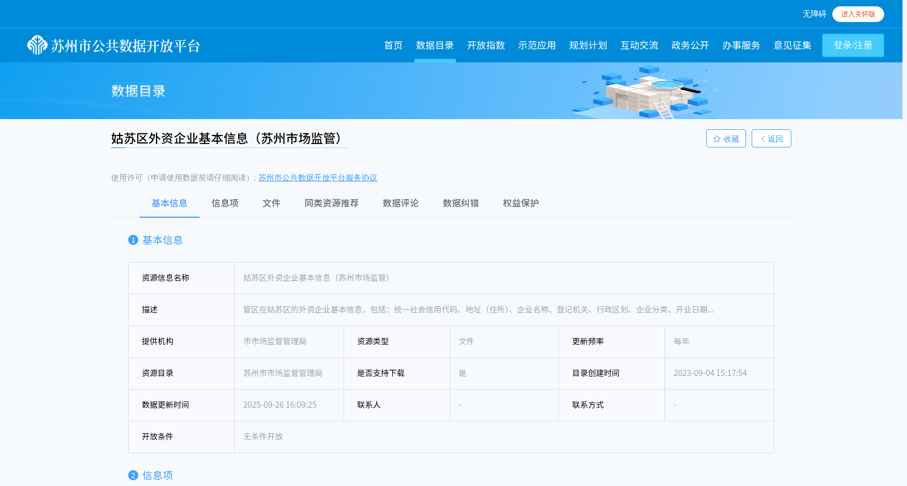The height and width of the screenshot is (486, 907).
Task: Open the 首页 menu item
Action: tap(393, 45)
